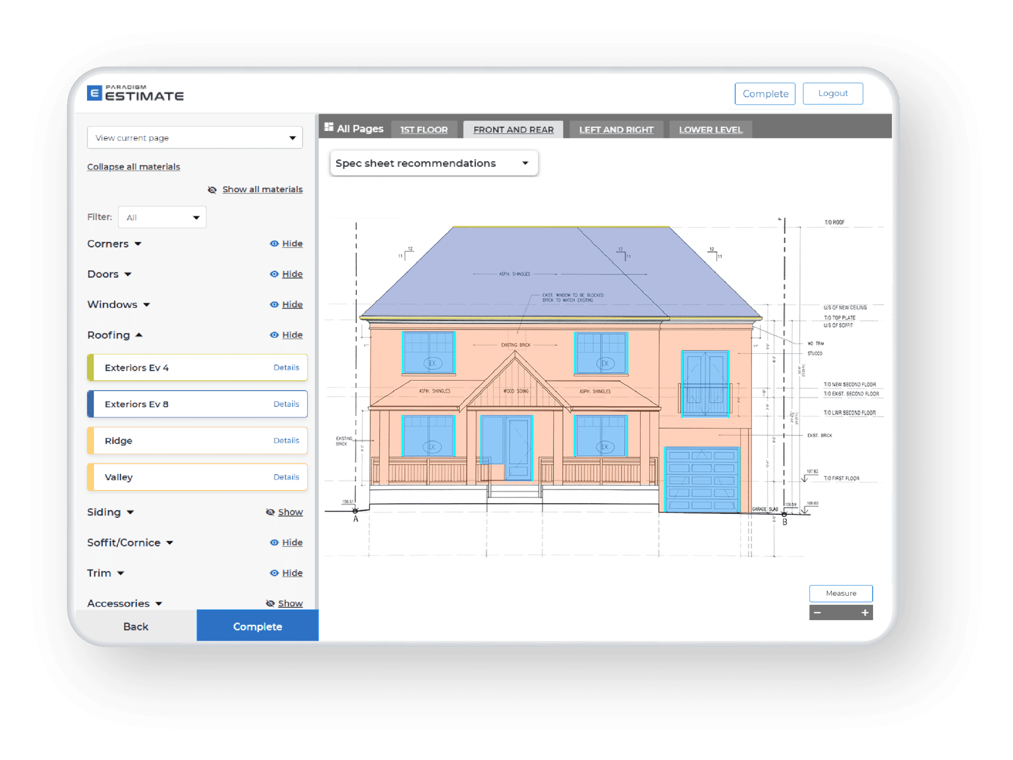
Task: Click the Collapse all materials link
Action: (x=133, y=167)
